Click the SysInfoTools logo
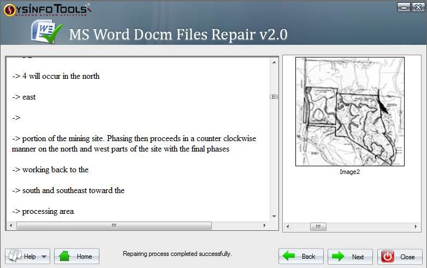427x268 pixels. coord(47,10)
